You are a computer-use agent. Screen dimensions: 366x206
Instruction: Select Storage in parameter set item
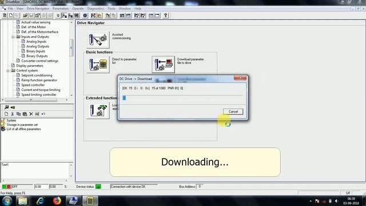pos(22,125)
